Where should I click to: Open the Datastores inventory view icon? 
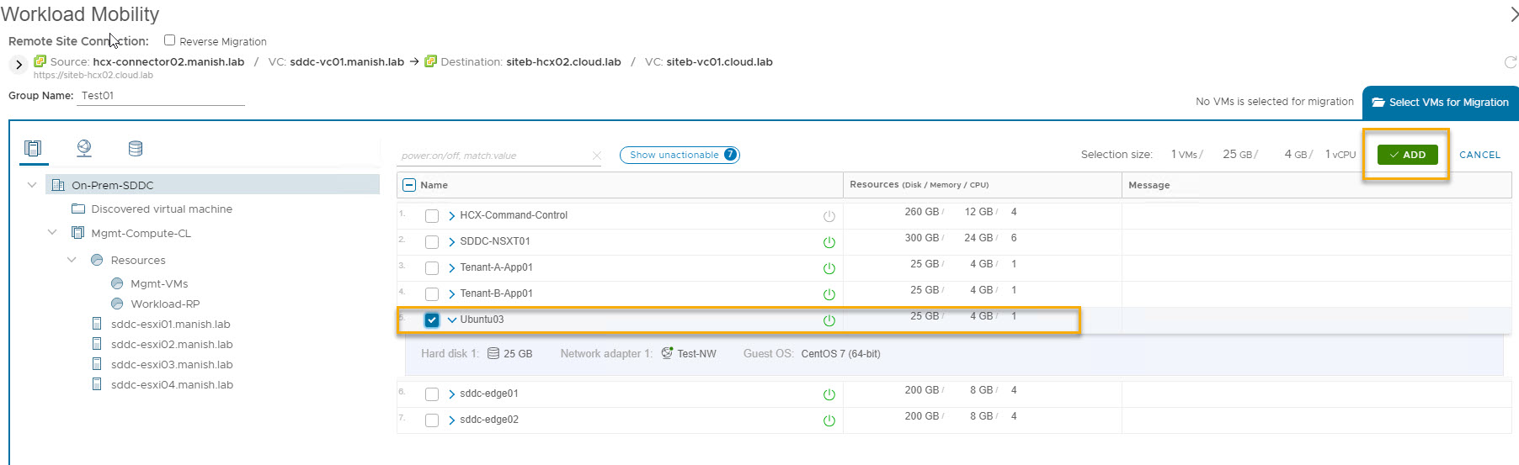[x=136, y=149]
